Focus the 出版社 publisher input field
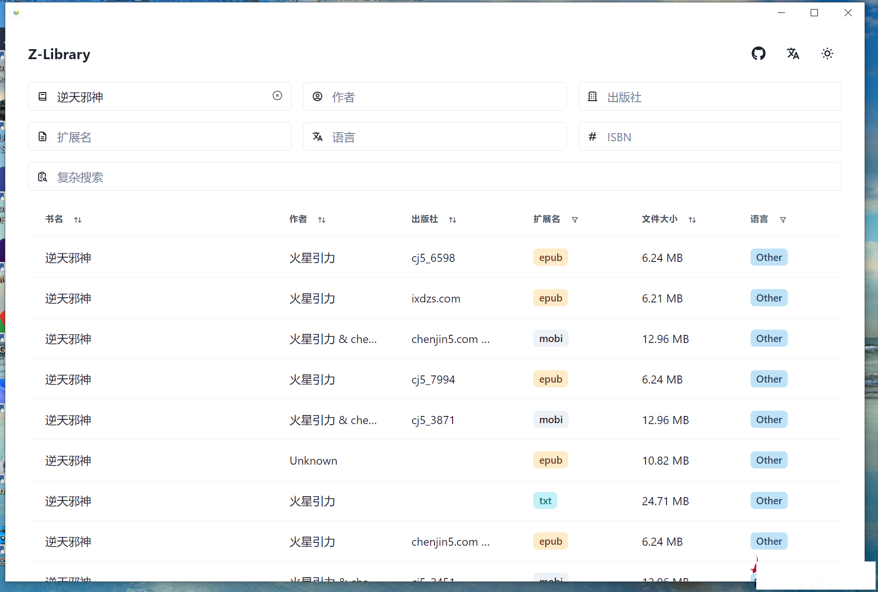This screenshot has height=592, width=878. [x=710, y=97]
